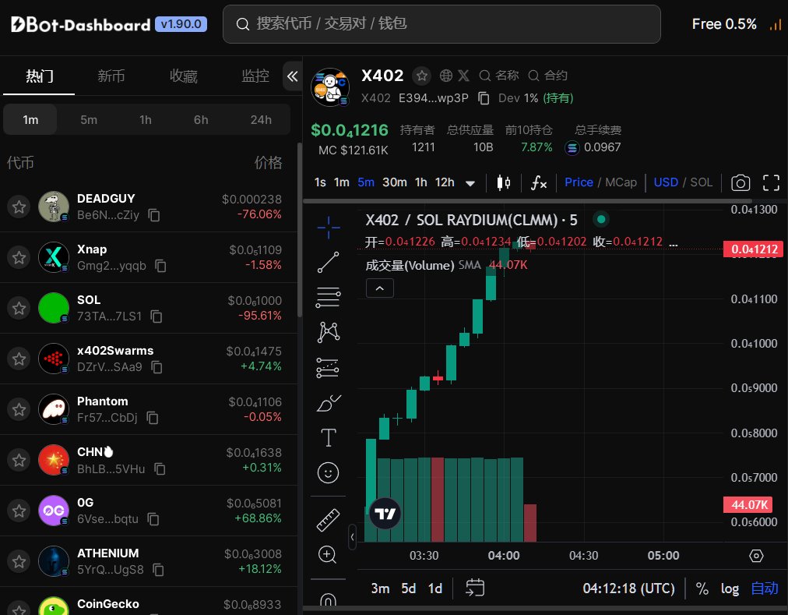The image size is (788, 615).
Task: Switch the chart denomination to SOL
Action: coord(701,182)
